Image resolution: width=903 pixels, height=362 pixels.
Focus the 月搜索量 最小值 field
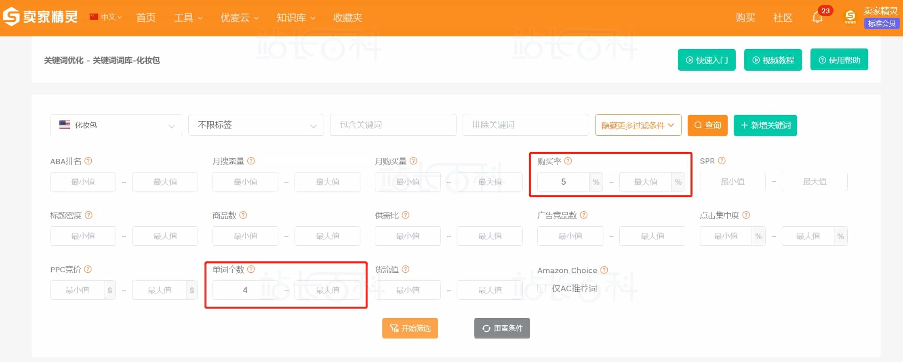pos(245,182)
